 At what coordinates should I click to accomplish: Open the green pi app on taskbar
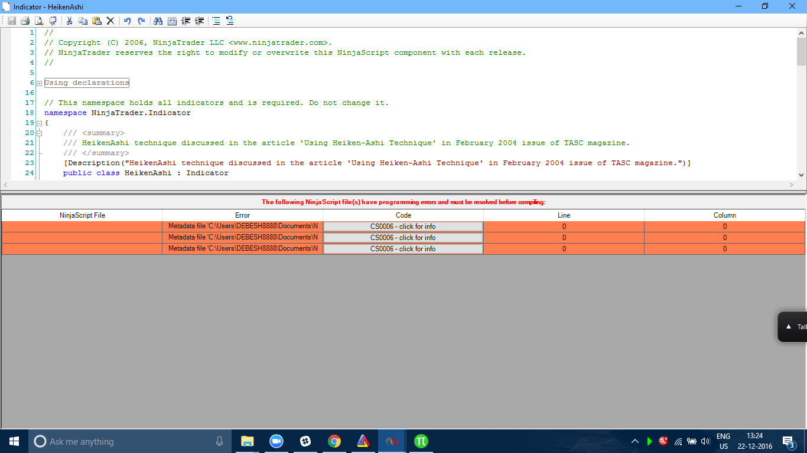click(421, 441)
